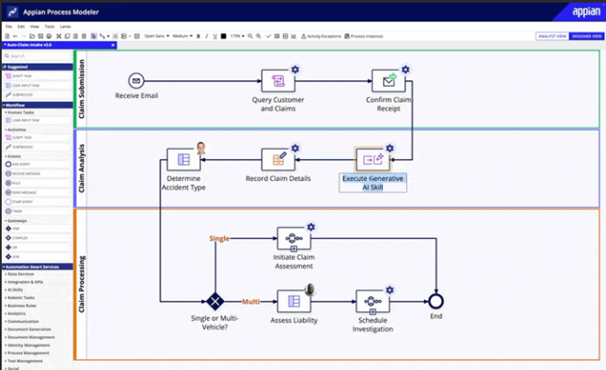Collapse the Gateways group
Screen dimensions: 606x370
click(16, 221)
